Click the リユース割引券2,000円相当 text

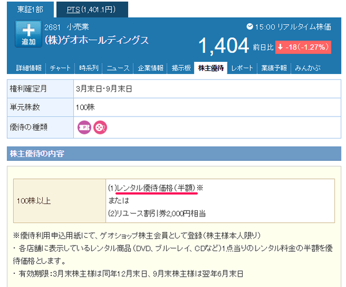(161, 214)
